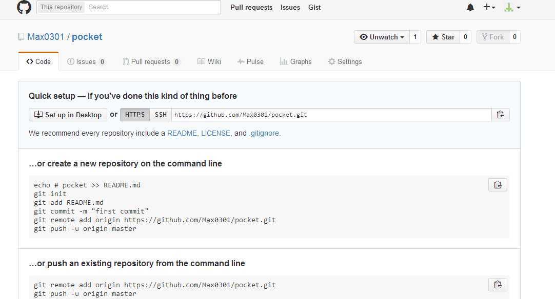The height and width of the screenshot is (299, 555).
Task: Select HTTPS clone protocol
Action: point(135,115)
